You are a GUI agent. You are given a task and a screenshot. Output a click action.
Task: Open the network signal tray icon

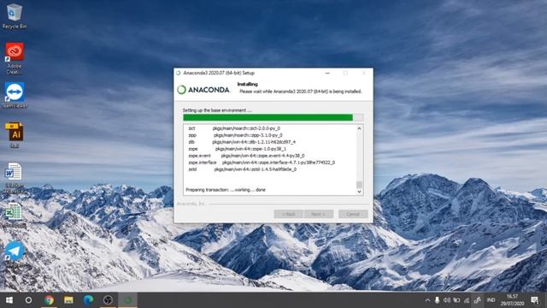tap(467, 300)
